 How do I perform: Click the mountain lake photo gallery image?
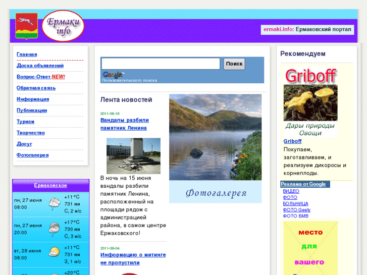point(216,137)
